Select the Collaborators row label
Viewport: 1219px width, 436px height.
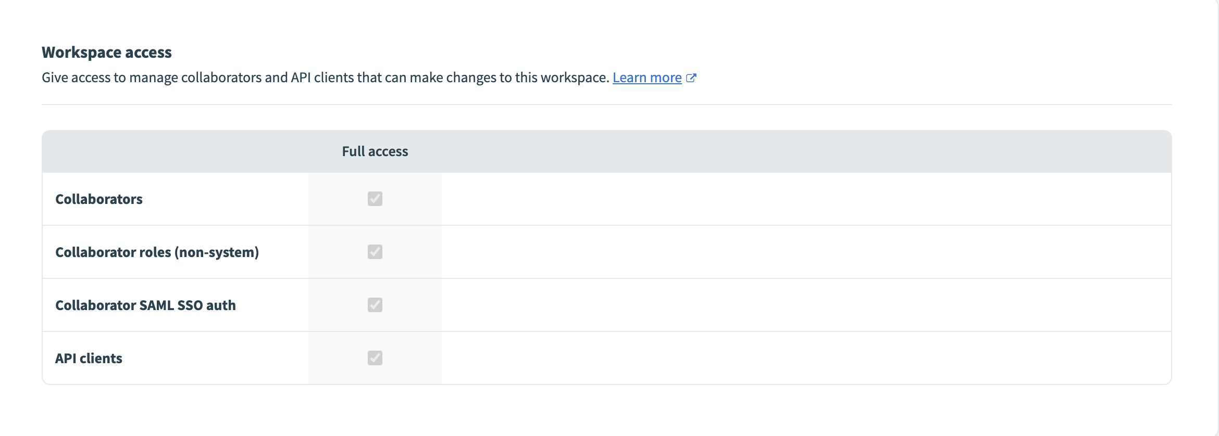coord(99,199)
